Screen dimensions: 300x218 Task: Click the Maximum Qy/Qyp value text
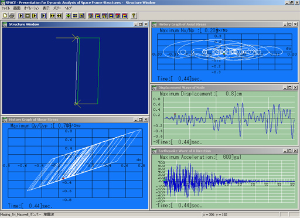coord(40,126)
